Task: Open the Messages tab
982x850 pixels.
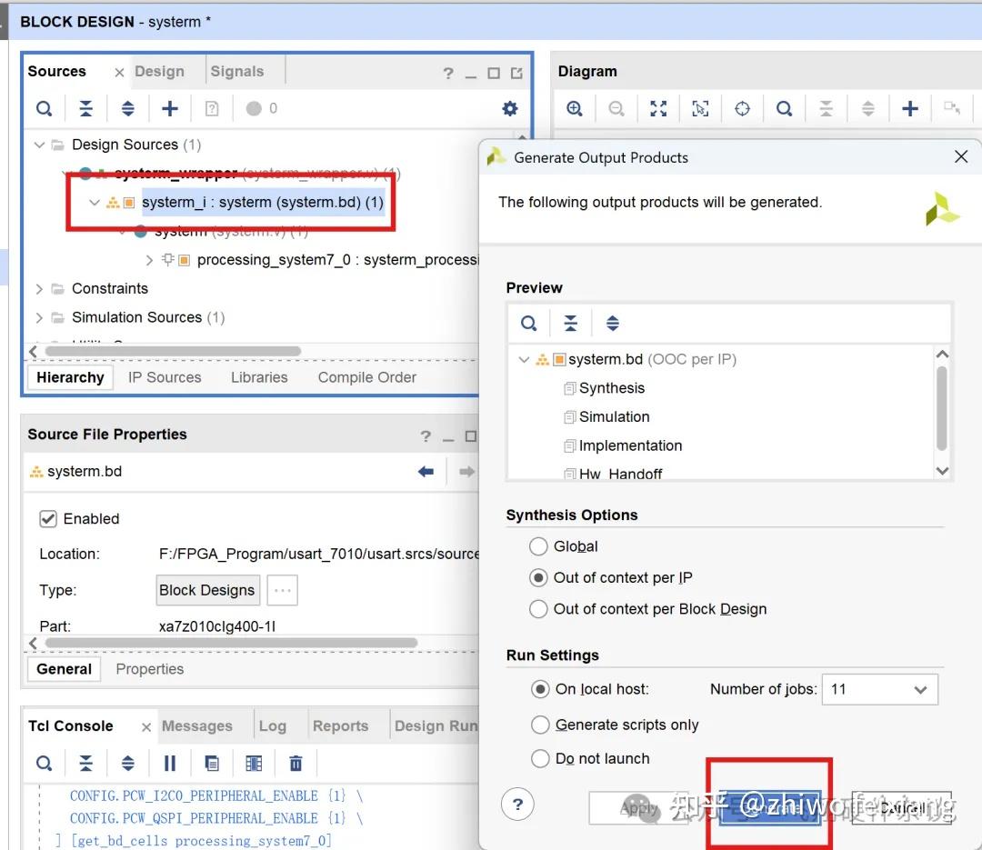Action: pyautogui.click(x=197, y=726)
